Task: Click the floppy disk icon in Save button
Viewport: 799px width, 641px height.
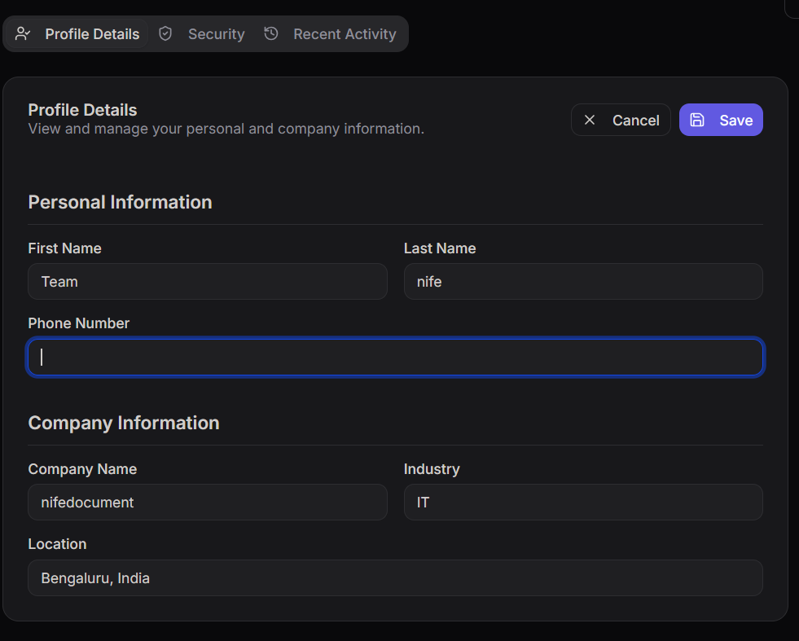Action: pos(697,120)
